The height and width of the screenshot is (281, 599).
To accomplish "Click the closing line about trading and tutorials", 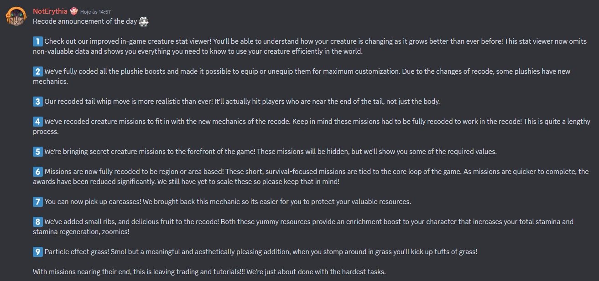I will pos(209,272).
